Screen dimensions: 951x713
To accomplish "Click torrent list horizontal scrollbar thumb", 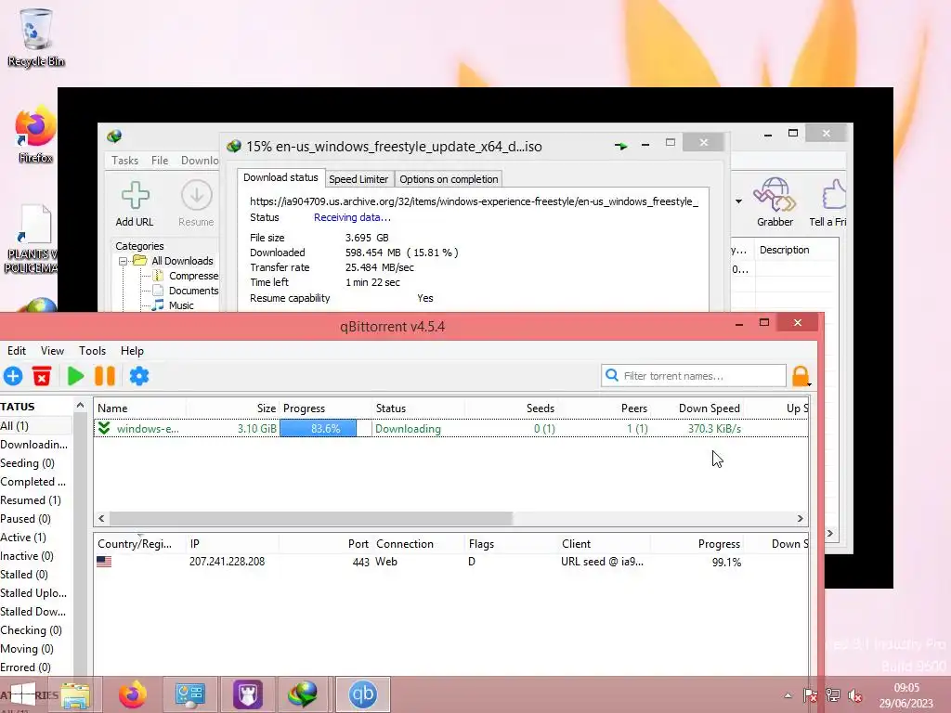I will coord(310,518).
